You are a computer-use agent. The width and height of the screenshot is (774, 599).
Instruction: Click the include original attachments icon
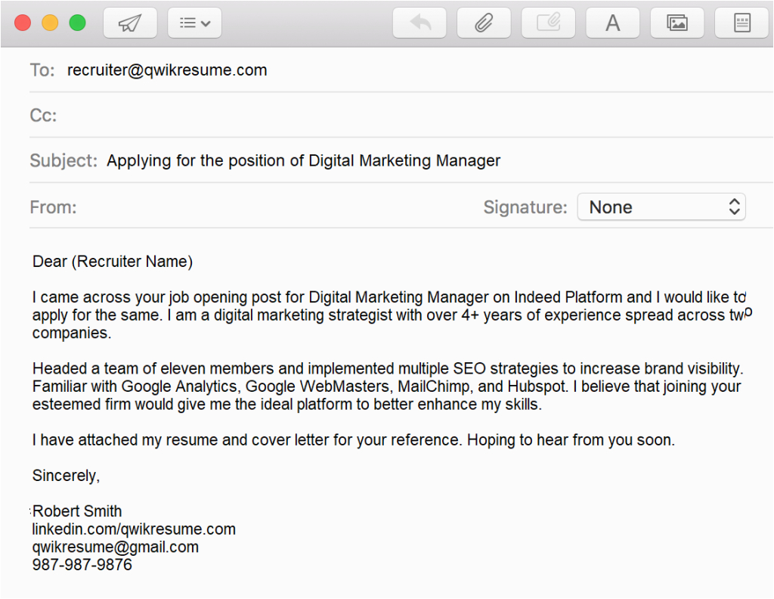pyautogui.click(x=548, y=23)
